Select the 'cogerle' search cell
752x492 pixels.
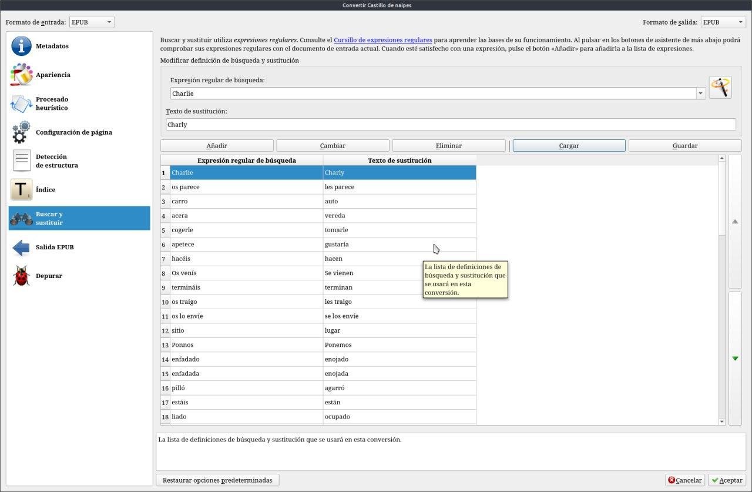[246, 230]
